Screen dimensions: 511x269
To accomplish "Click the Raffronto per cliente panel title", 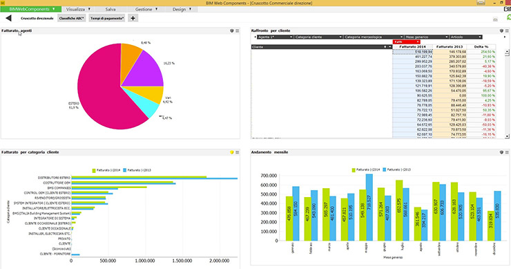I will pos(271,30).
